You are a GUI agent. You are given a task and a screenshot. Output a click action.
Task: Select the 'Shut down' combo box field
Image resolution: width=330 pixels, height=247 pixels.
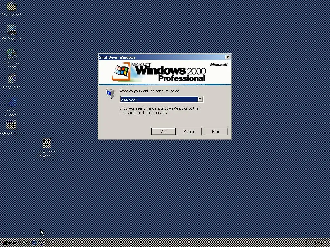pos(161,99)
